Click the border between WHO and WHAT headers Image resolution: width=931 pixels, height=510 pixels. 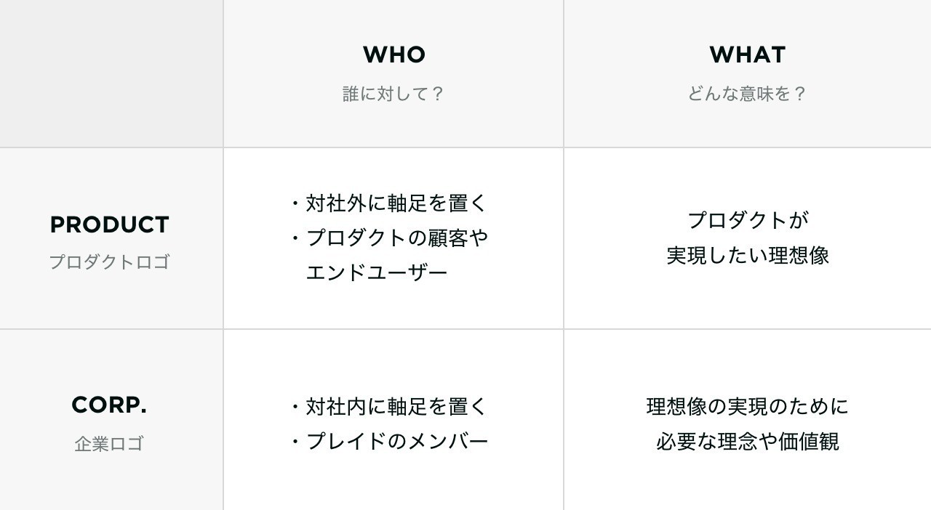pos(564,73)
